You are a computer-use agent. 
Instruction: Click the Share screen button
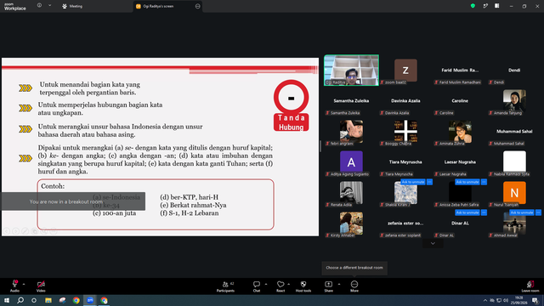click(329, 286)
